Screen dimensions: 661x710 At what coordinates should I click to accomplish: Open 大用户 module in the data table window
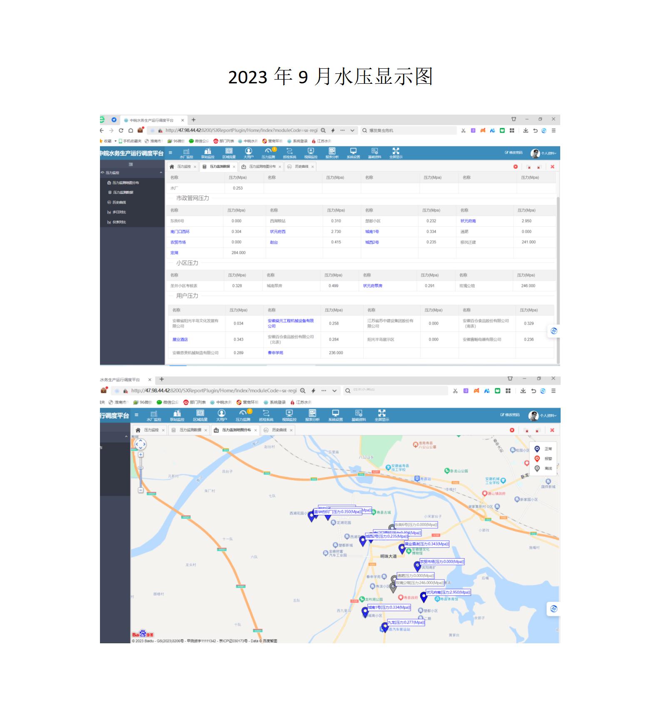248,153
